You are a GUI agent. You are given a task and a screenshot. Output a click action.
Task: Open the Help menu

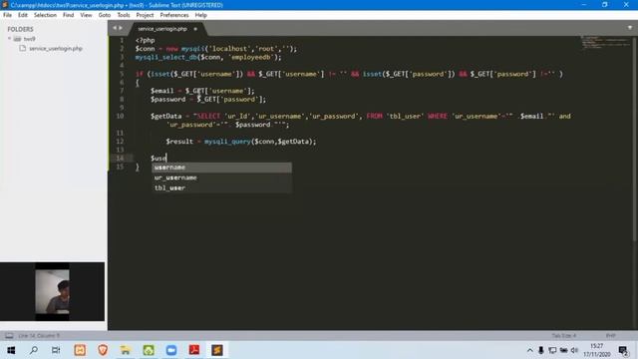(x=201, y=15)
